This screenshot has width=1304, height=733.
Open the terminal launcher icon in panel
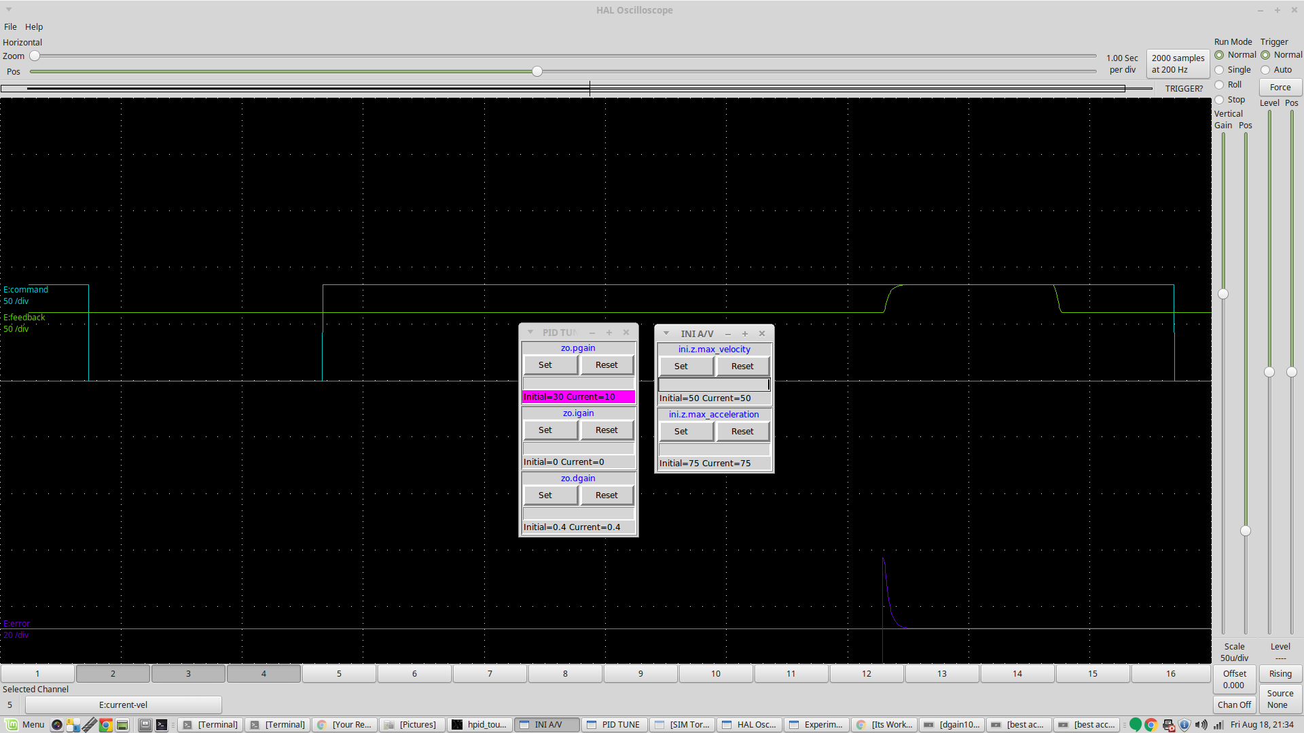point(162,725)
